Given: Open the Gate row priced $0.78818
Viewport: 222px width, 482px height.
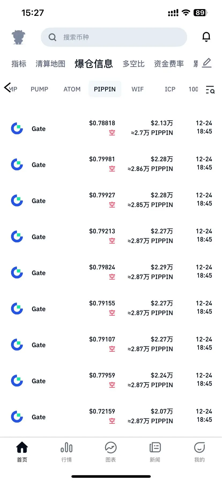Looking at the screenshot, I should pyautogui.click(x=111, y=128).
